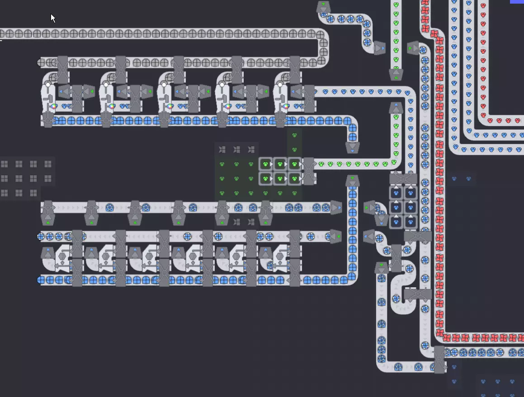This screenshot has width=524, height=397.
Task: Click the green-arrow tunnel right of the leftmost painter
Action: (x=88, y=92)
